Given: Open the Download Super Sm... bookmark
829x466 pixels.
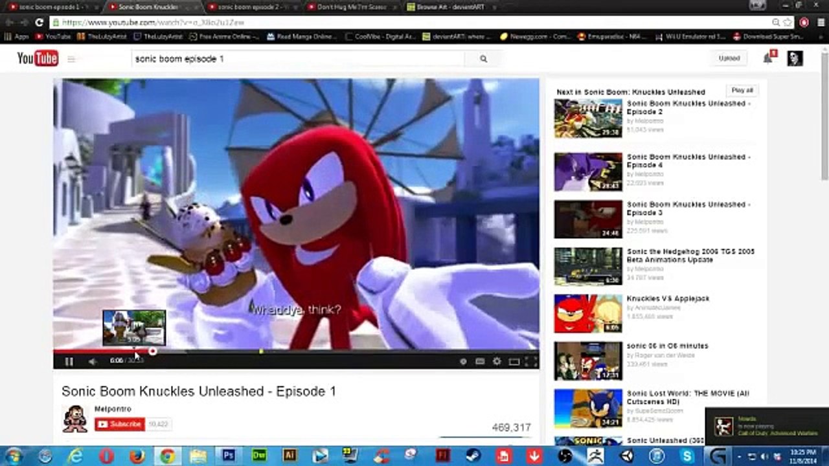Looking at the screenshot, I should click(768, 37).
